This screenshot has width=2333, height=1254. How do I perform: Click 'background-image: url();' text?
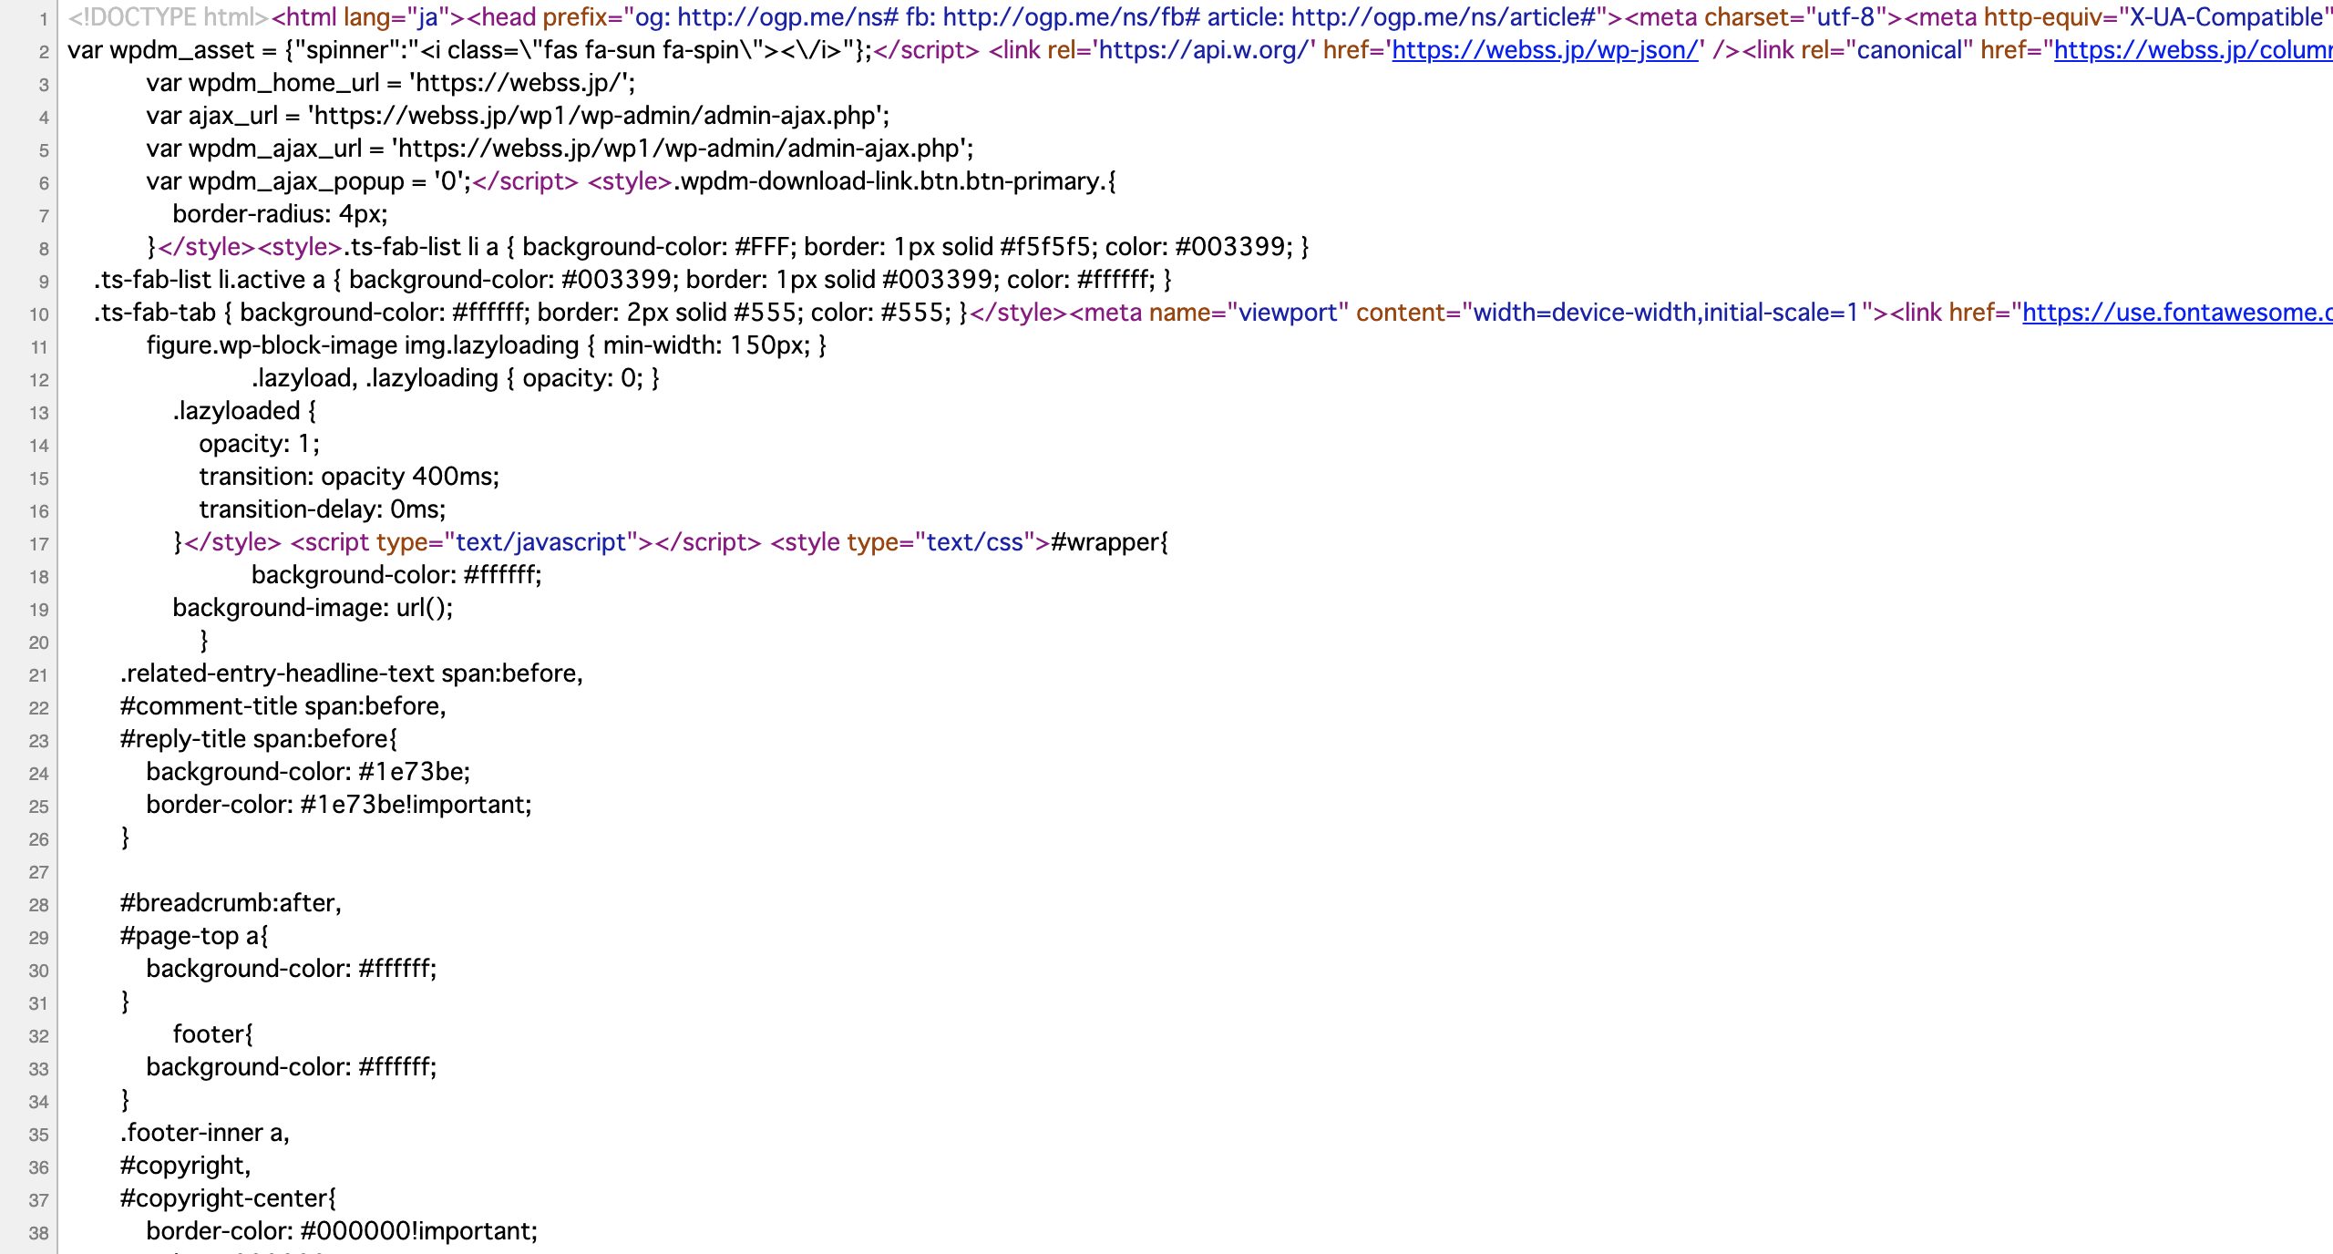(x=313, y=608)
